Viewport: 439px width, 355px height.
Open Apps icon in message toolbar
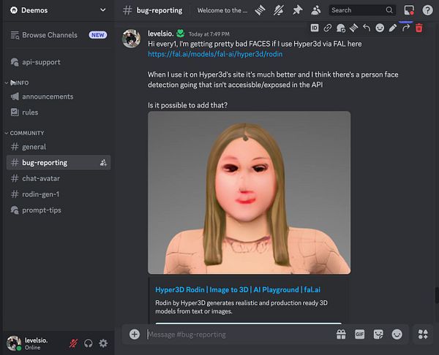pos(340,28)
